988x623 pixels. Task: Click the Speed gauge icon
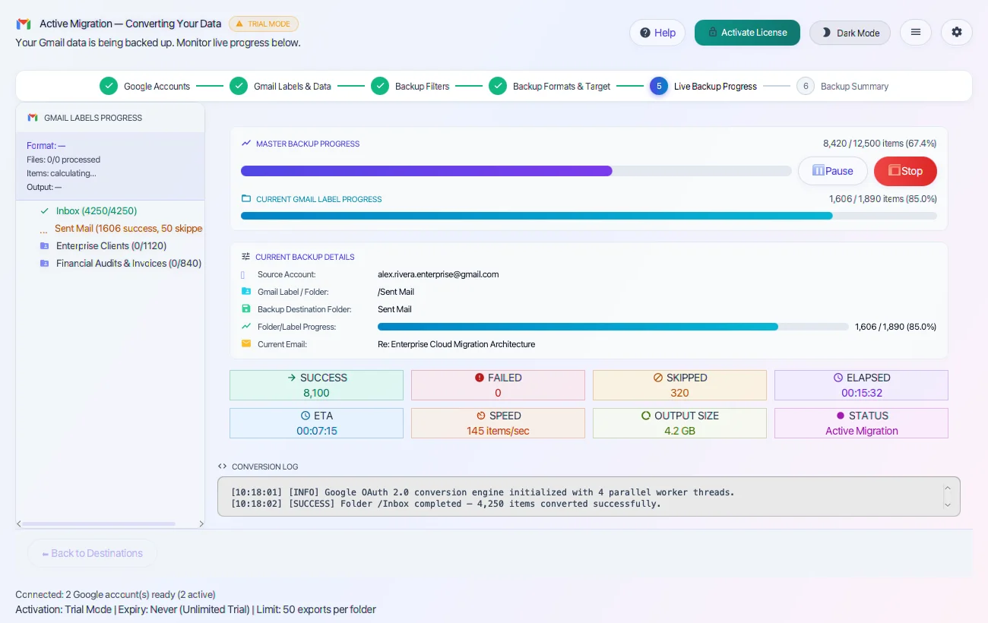click(481, 416)
